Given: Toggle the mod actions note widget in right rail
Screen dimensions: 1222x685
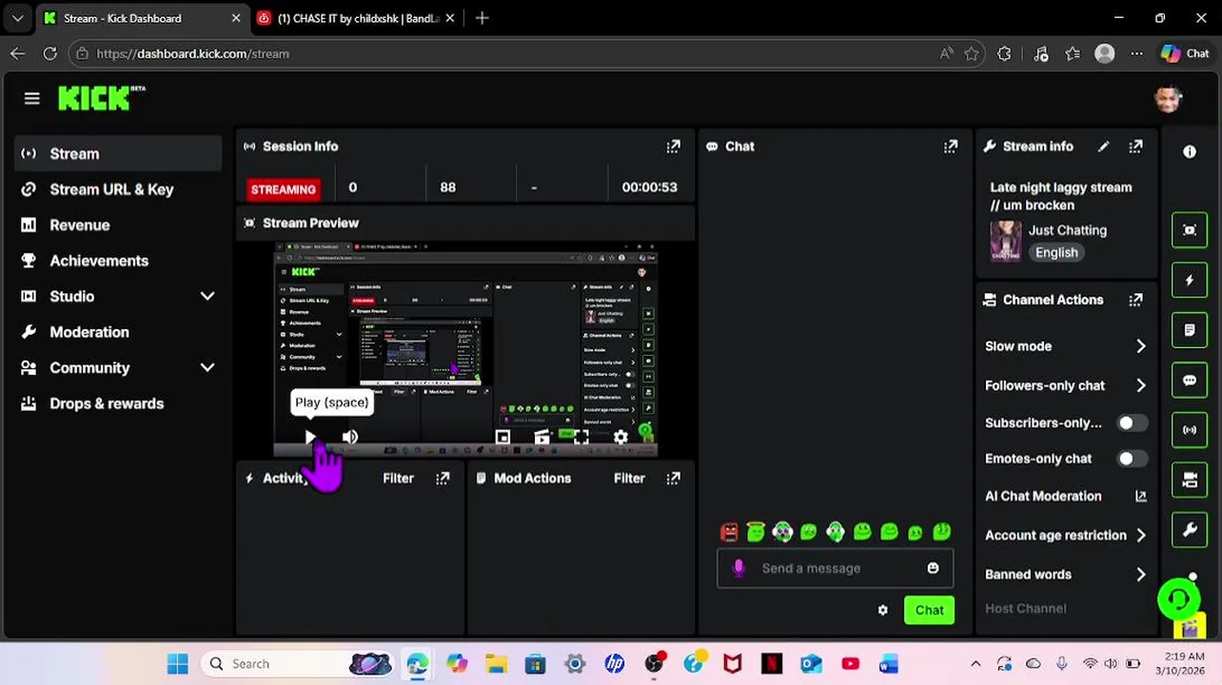Looking at the screenshot, I should [x=1190, y=330].
